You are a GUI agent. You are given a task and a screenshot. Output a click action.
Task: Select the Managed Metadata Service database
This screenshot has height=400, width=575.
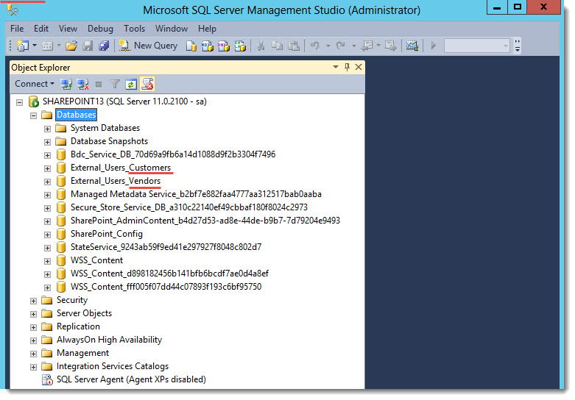tap(196, 194)
